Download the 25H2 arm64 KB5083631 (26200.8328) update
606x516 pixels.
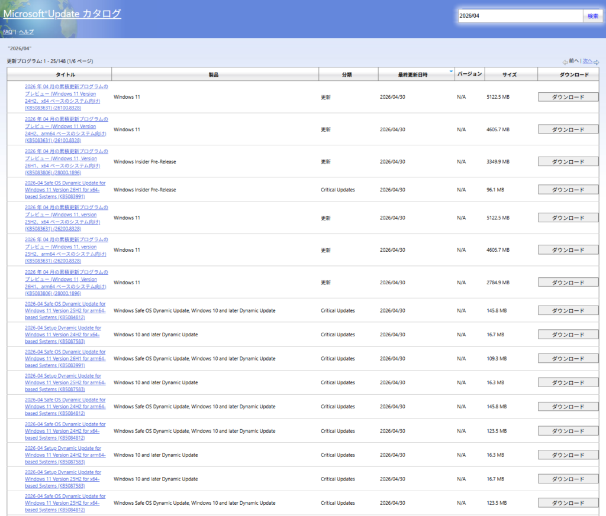pyautogui.click(x=568, y=250)
